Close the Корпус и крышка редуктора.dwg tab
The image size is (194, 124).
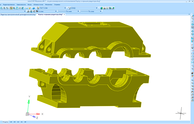click(x=64, y=15)
